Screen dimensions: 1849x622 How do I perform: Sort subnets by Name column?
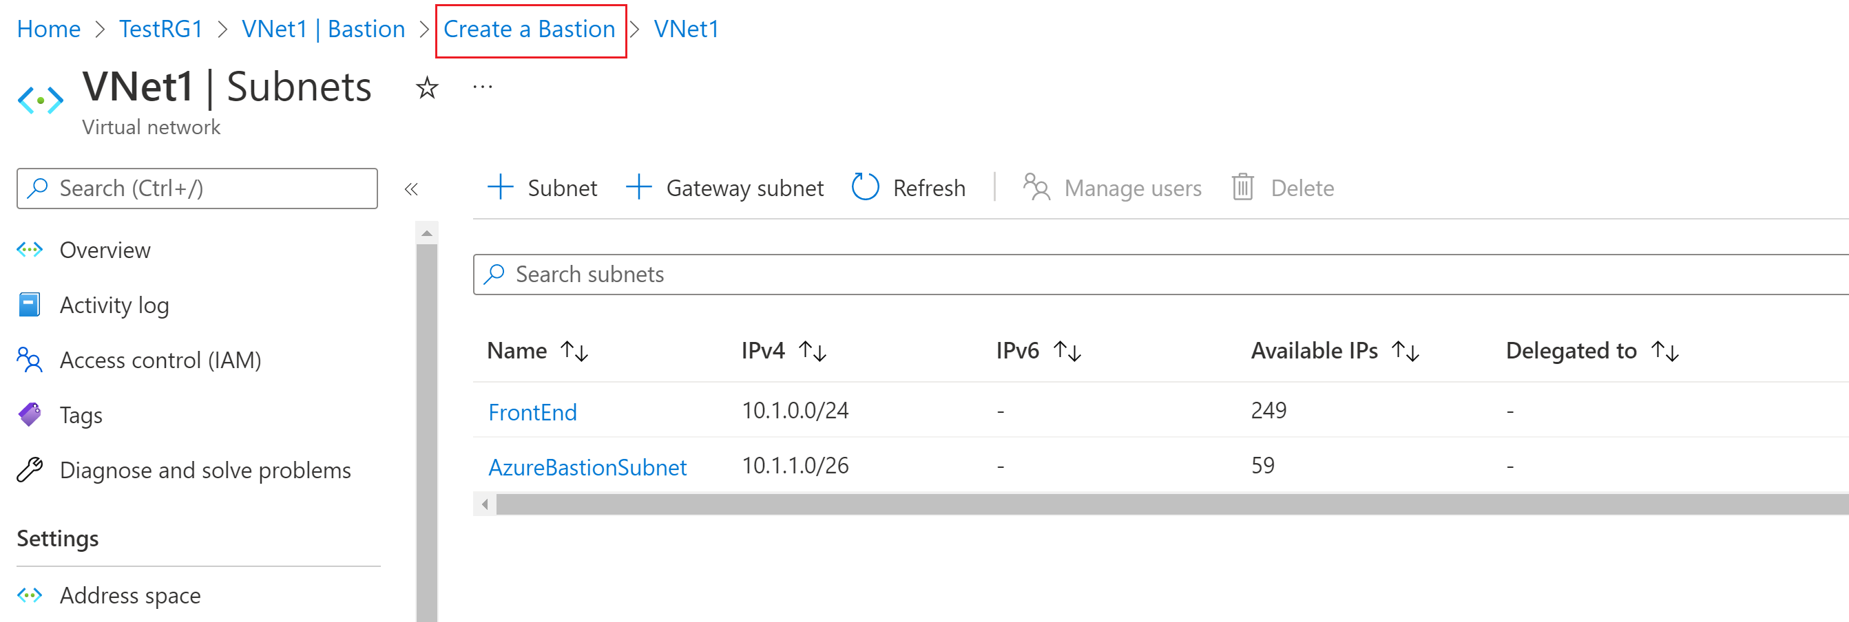tap(574, 352)
